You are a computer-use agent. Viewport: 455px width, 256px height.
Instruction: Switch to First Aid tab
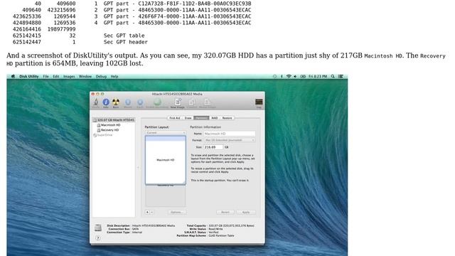175,118
